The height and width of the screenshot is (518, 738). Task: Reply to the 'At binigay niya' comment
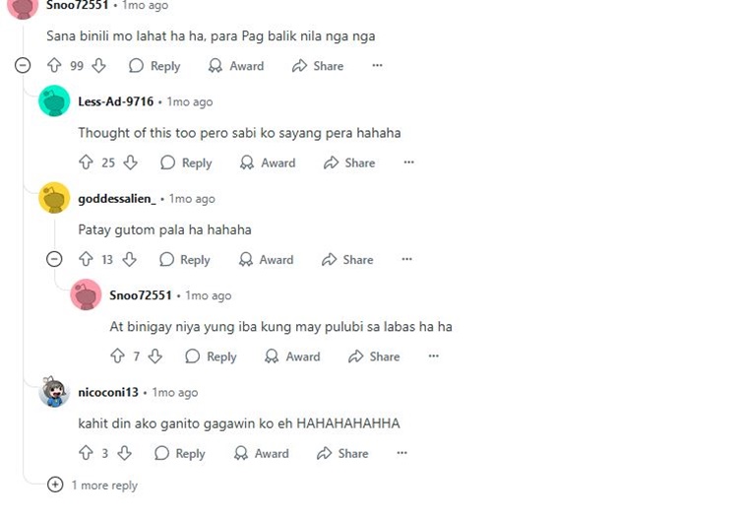(211, 356)
